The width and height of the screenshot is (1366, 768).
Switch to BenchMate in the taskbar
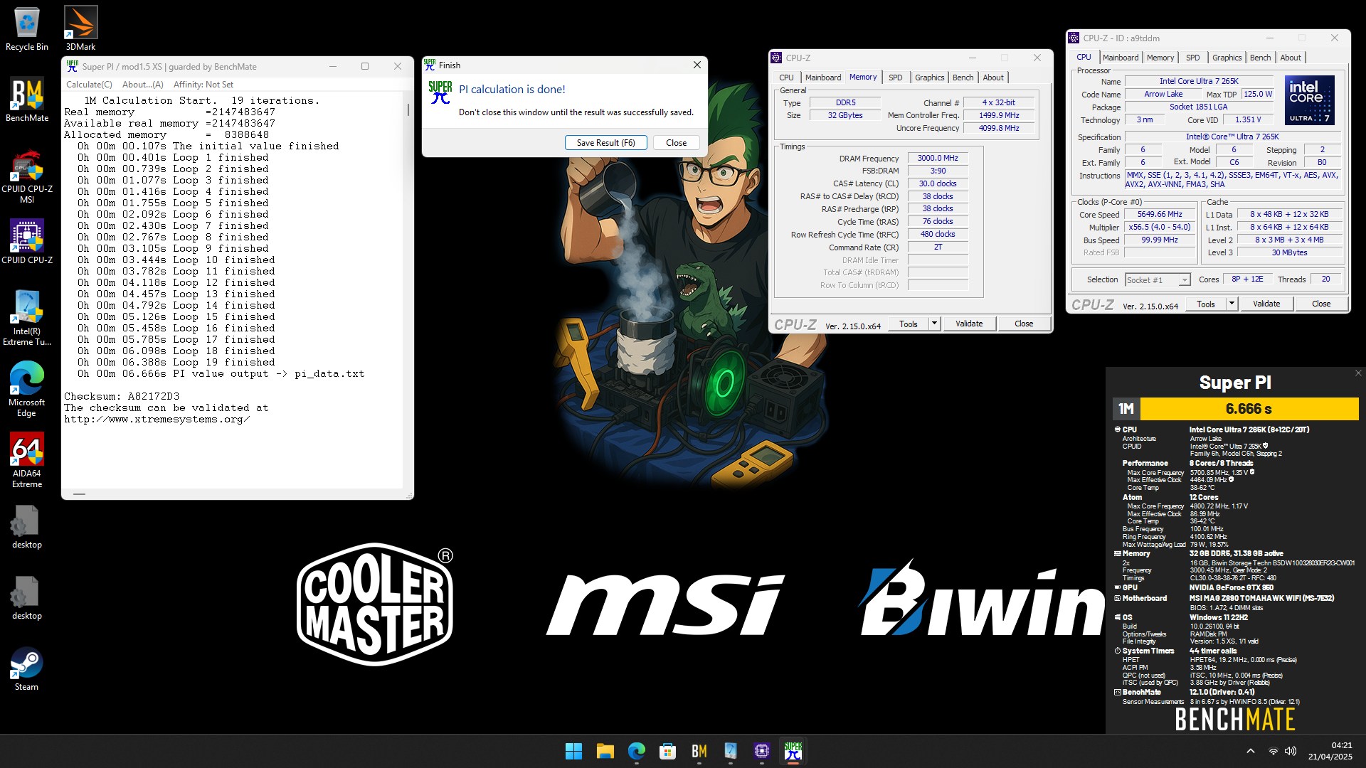(x=699, y=751)
